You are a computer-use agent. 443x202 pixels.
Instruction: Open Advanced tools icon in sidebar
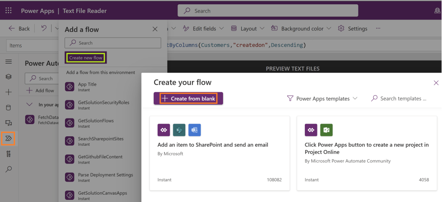pos(8,154)
